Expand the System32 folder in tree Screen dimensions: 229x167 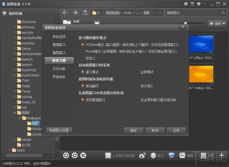tap(15, 70)
